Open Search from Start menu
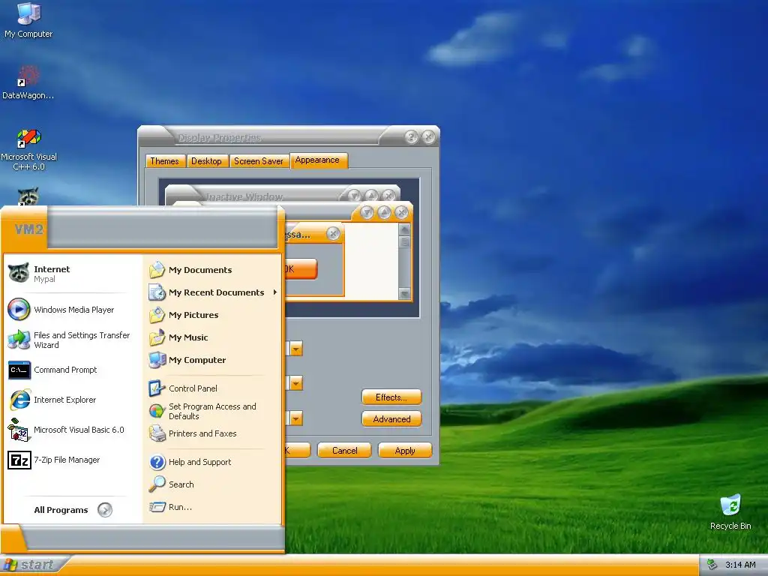768x576 pixels. pyautogui.click(x=213, y=484)
